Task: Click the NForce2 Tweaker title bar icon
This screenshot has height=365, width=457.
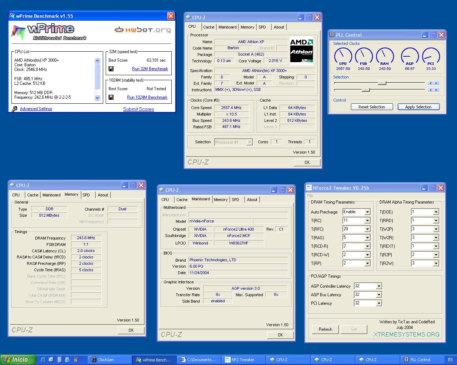Action: pyautogui.click(x=309, y=187)
